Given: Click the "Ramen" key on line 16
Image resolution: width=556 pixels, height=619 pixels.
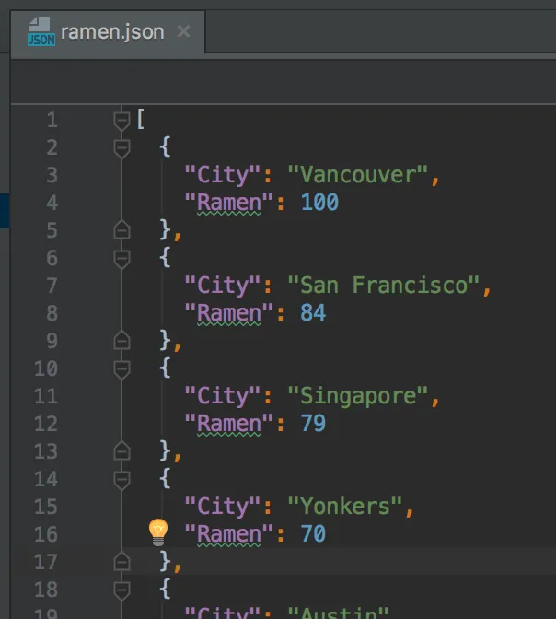Looking at the screenshot, I should pyautogui.click(x=229, y=533).
